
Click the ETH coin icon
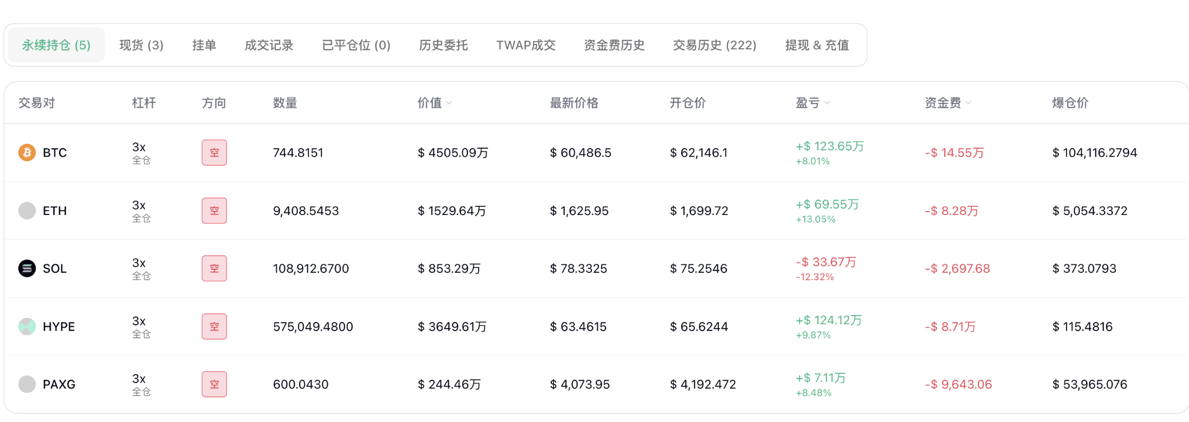[27, 210]
